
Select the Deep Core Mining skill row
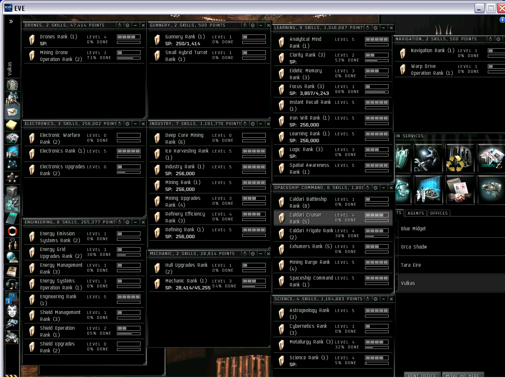tap(209, 138)
